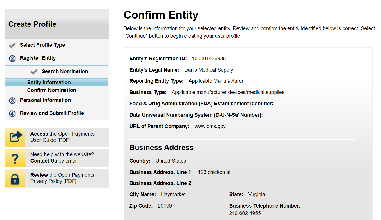
Task: Click the checkmark beside Select Profile Type
Action: click(12, 45)
